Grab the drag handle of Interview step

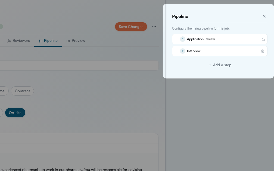(x=176, y=51)
